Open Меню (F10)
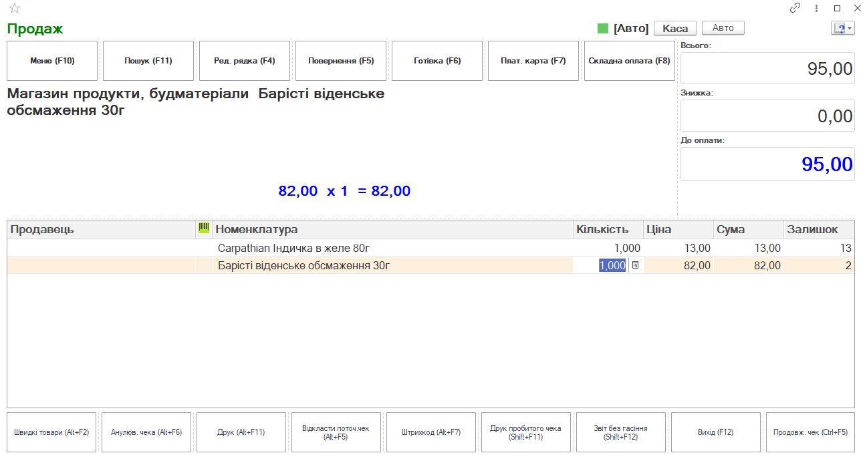The image size is (867, 459). click(52, 61)
